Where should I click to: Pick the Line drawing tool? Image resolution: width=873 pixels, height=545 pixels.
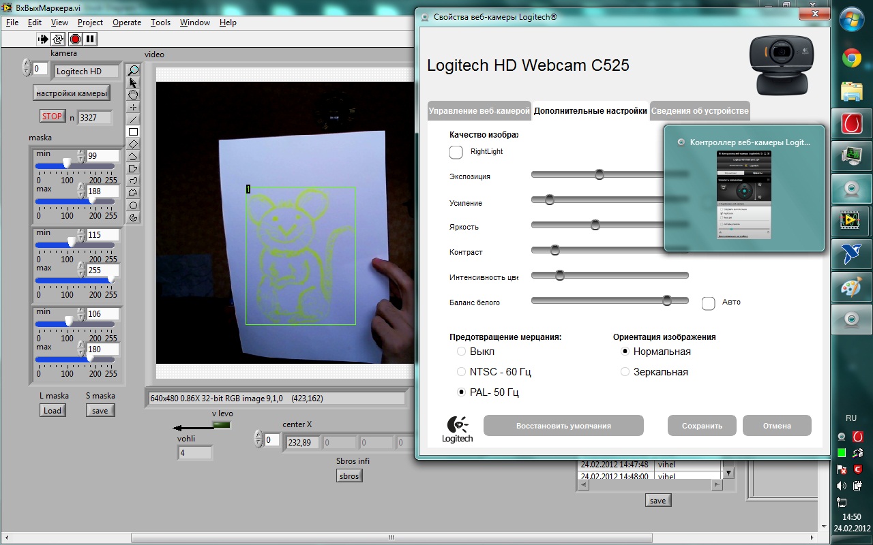tap(134, 119)
